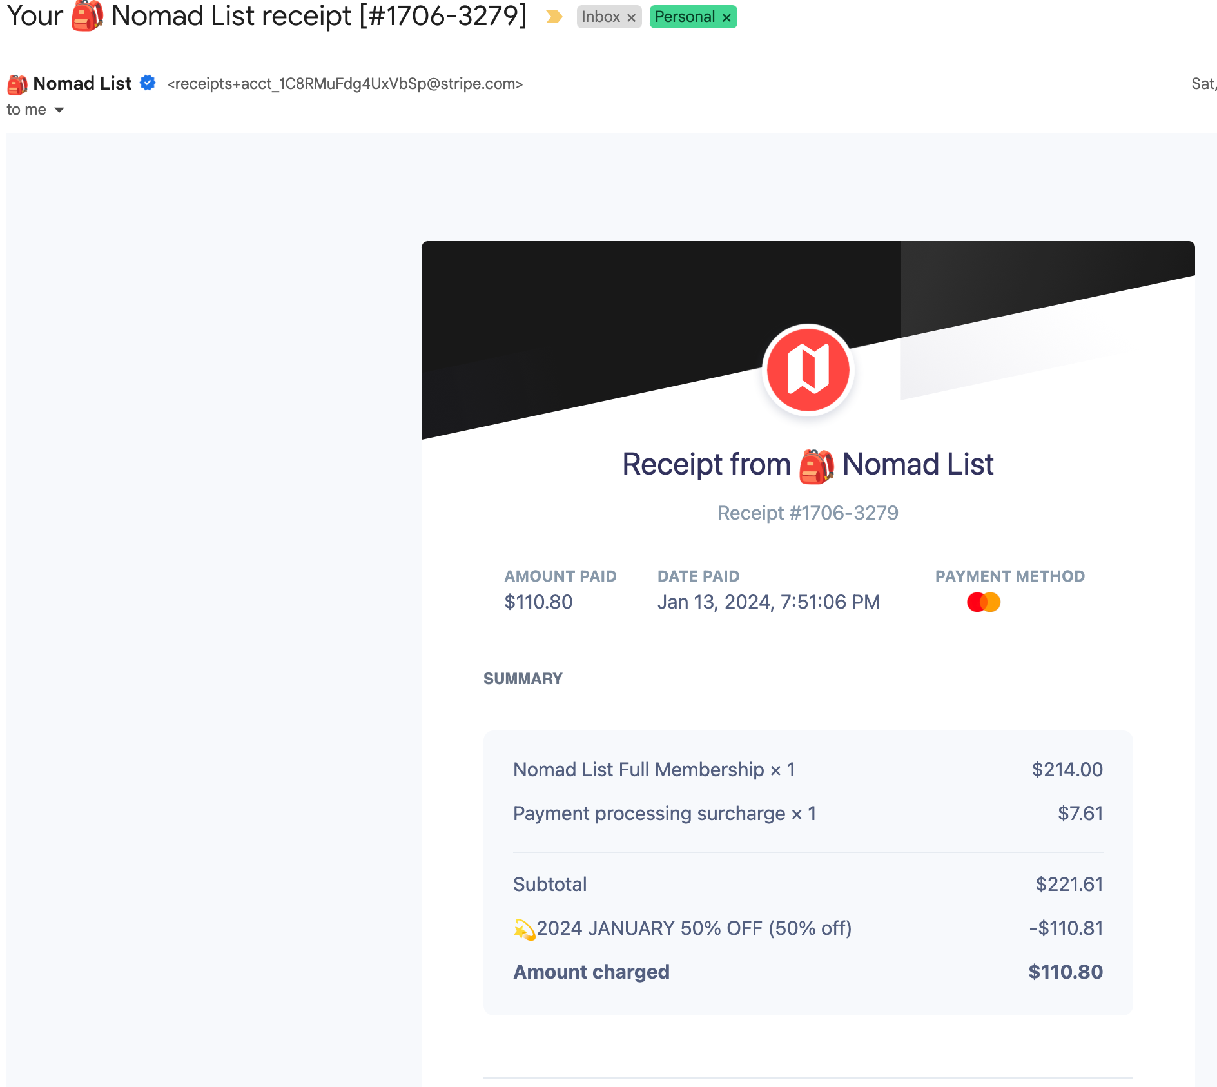This screenshot has height=1087, width=1217.
Task: Remove the Personal label
Action: [x=726, y=17]
